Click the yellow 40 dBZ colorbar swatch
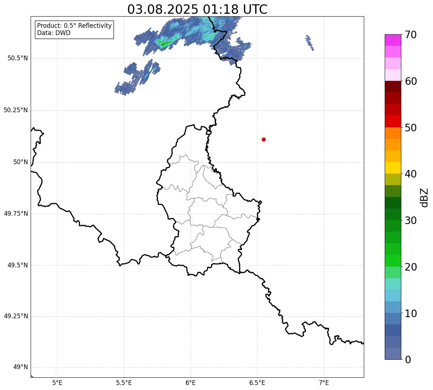This screenshot has width=433, height=390. (393, 168)
